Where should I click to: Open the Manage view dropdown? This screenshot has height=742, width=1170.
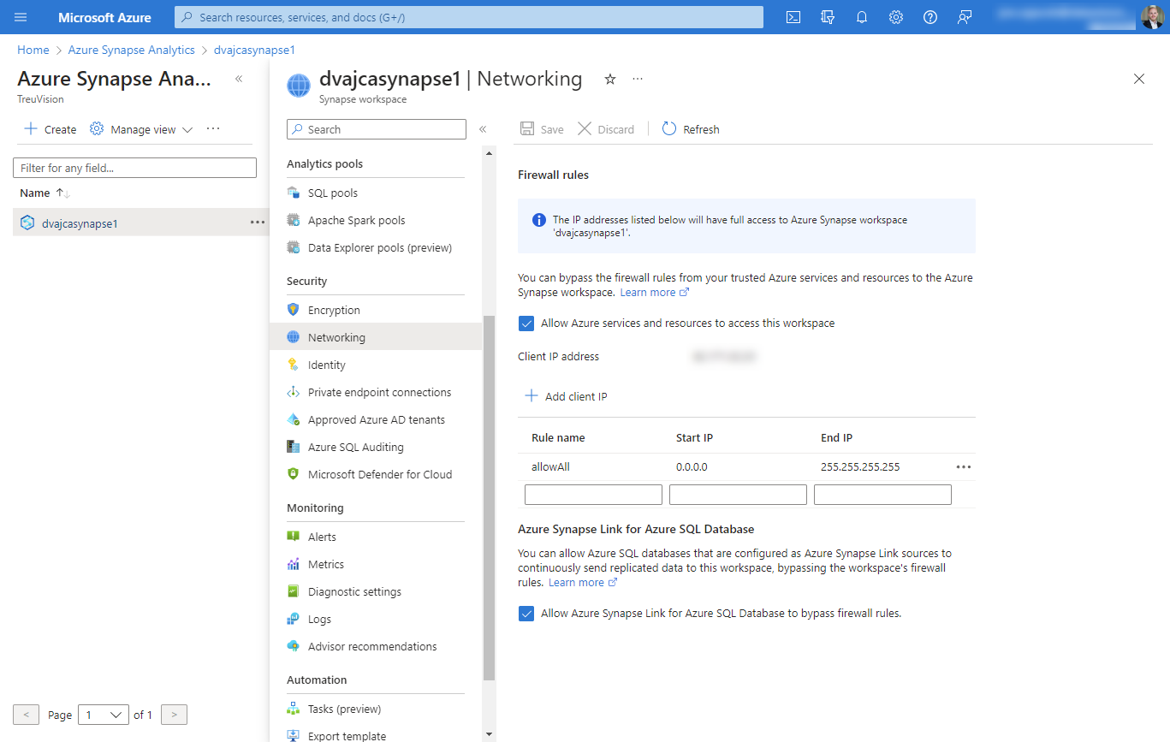[x=142, y=129]
